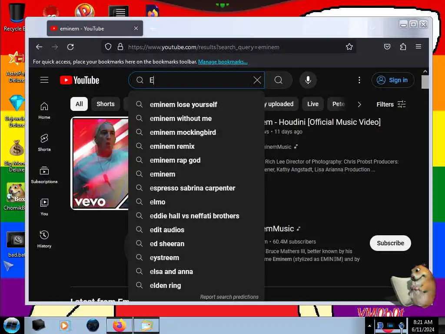The width and height of the screenshot is (445, 334).
Task: Open the Pocket save icon
Action: [x=387, y=47]
